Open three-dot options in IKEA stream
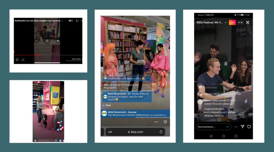Image resolution: width=274 pixels, height=152 pixels. 156,122
